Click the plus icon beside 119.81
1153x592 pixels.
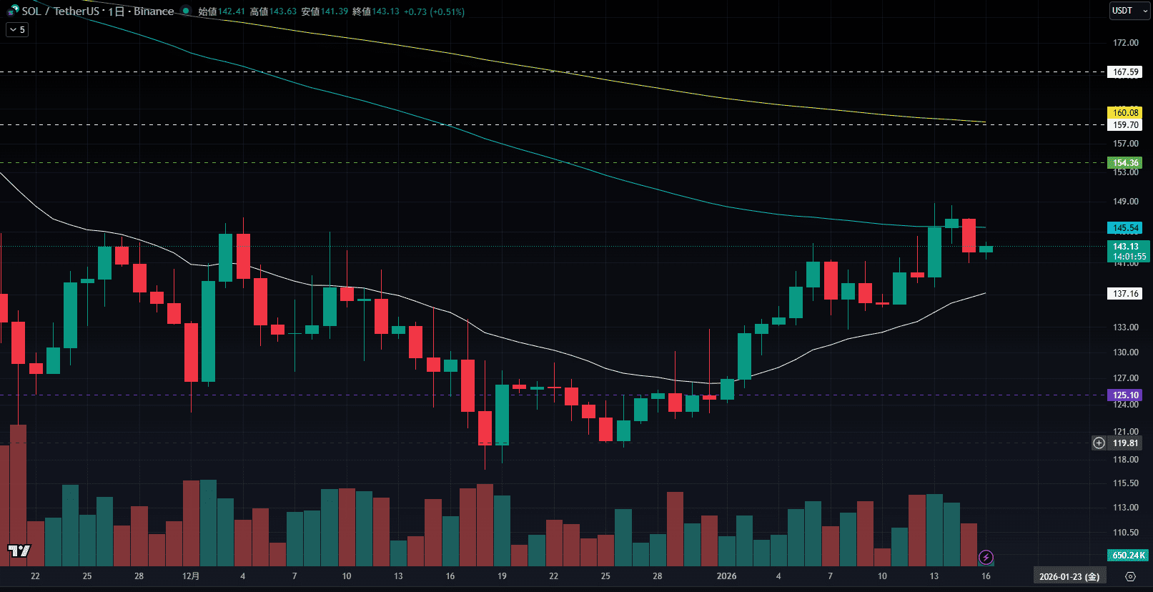(1099, 443)
